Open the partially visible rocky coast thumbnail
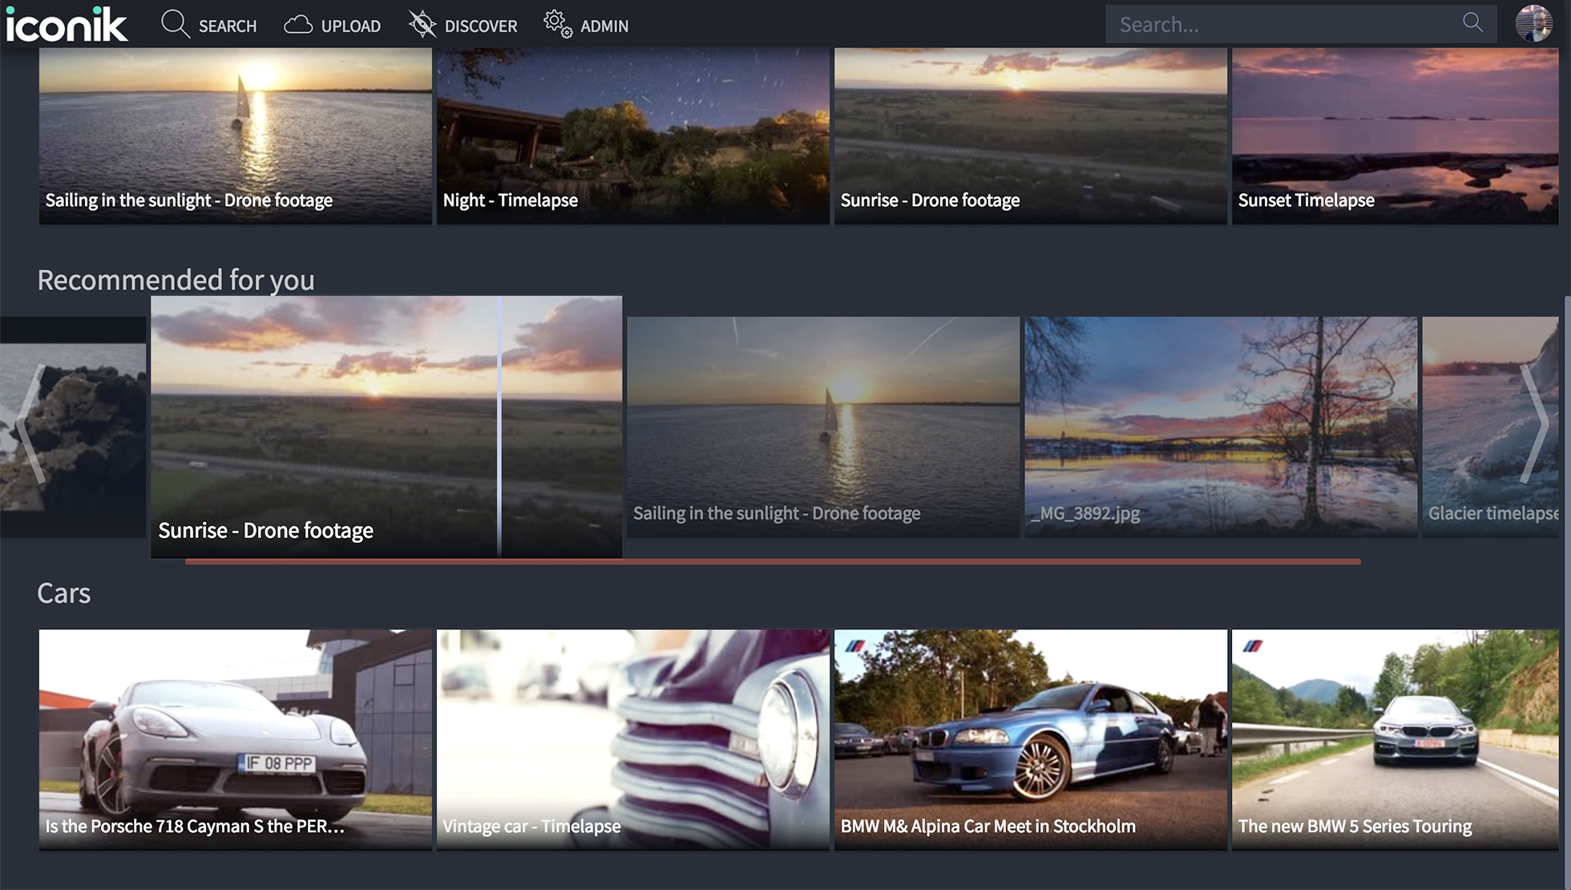 (x=73, y=427)
